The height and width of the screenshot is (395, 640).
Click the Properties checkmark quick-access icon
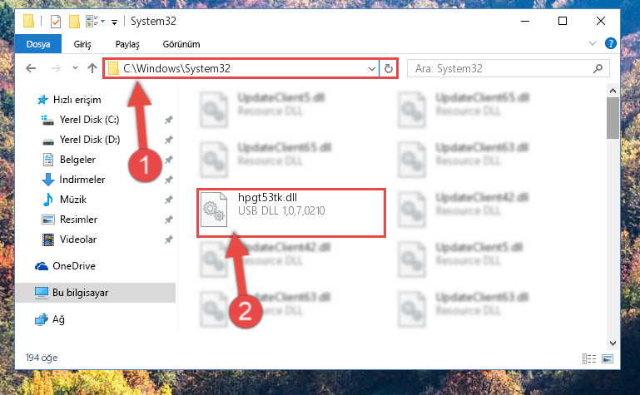[56, 21]
